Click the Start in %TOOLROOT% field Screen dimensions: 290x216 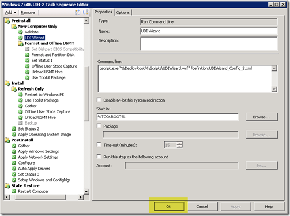click(x=168, y=117)
